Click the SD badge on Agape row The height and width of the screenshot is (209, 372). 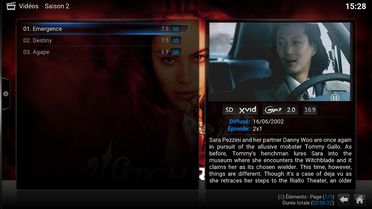[x=176, y=52]
